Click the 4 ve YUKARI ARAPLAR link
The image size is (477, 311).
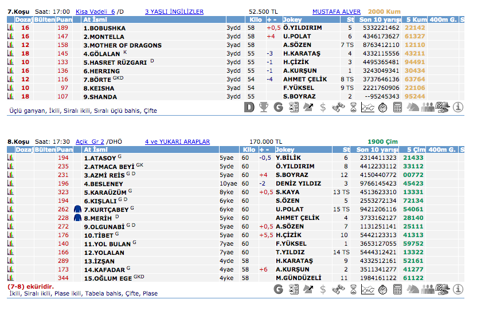177,141
